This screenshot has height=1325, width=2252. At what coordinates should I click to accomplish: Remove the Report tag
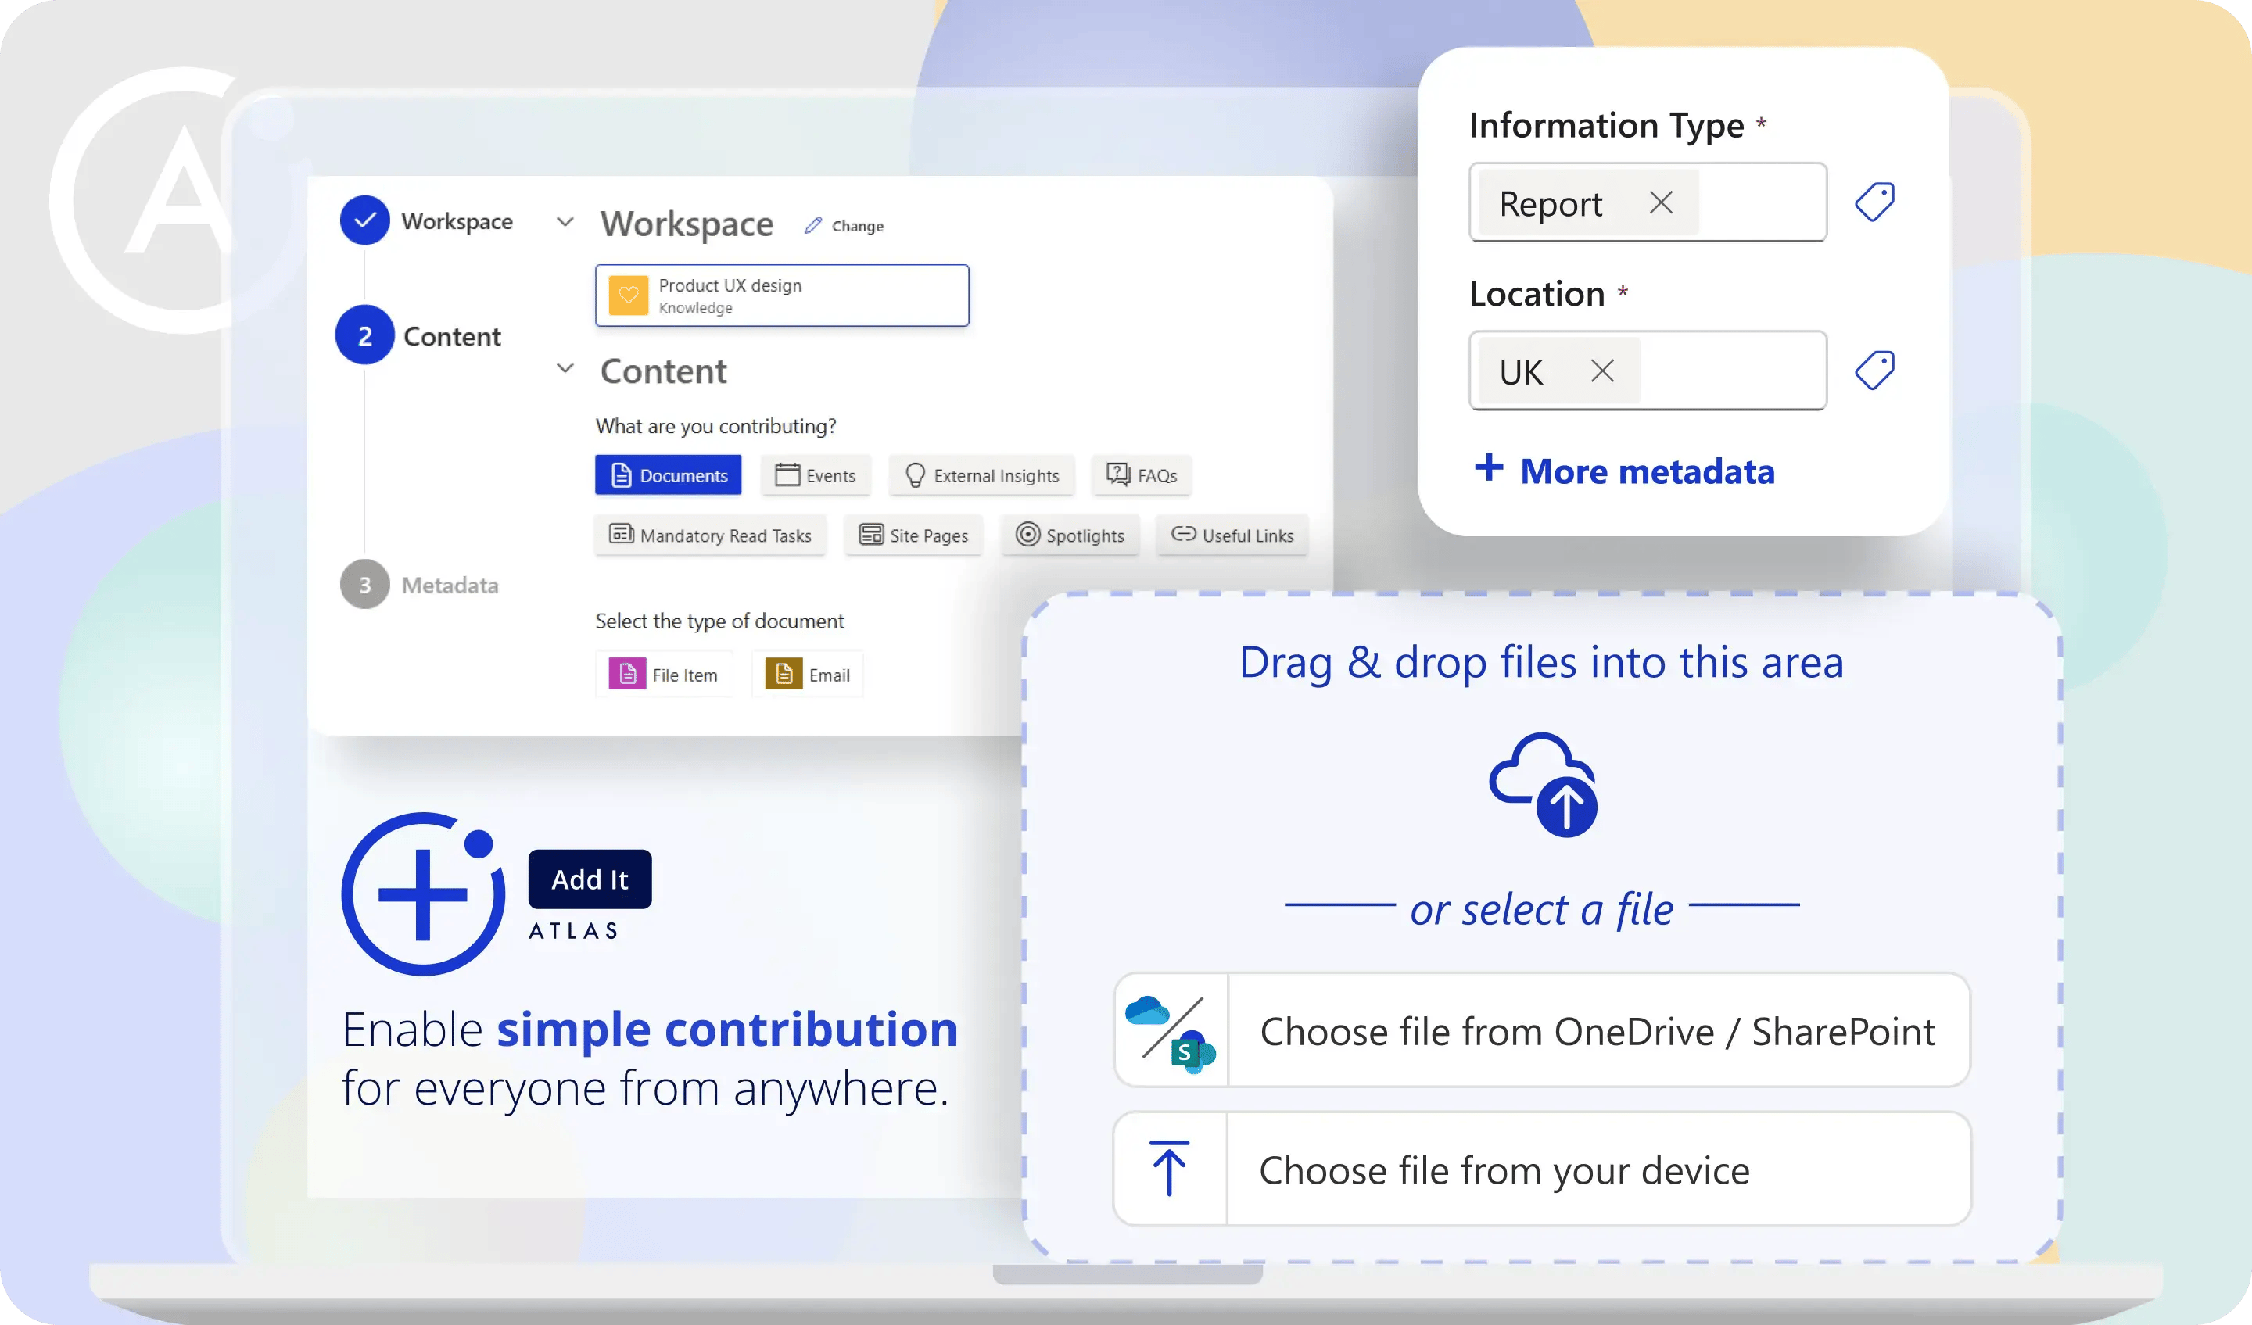(x=1662, y=202)
